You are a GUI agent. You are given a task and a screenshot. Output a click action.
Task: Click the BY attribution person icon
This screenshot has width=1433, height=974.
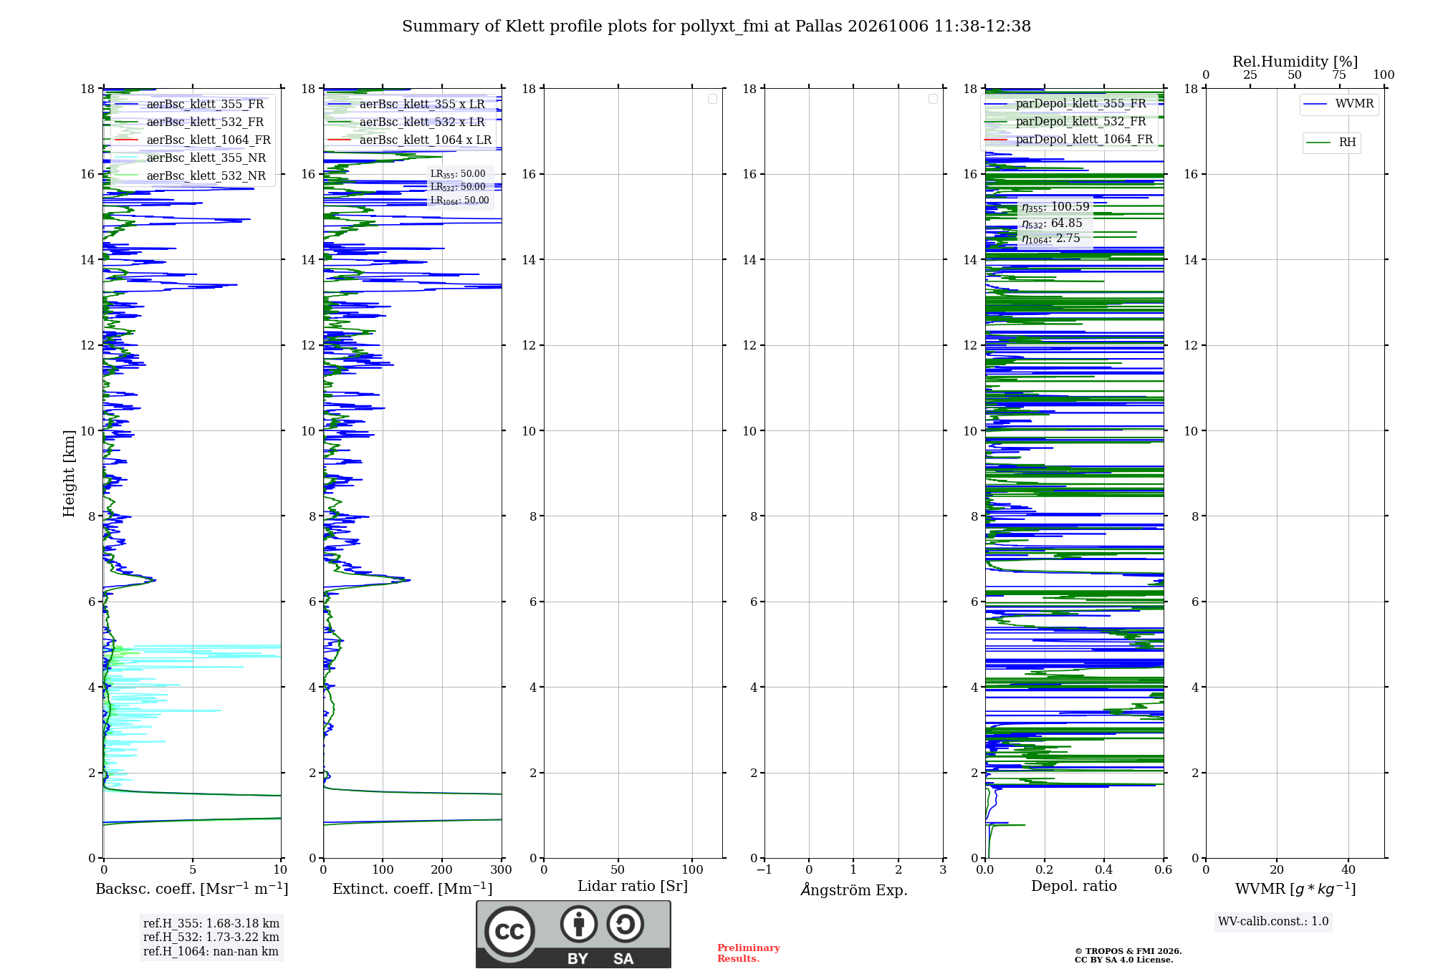pyautogui.click(x=579, y=924)
